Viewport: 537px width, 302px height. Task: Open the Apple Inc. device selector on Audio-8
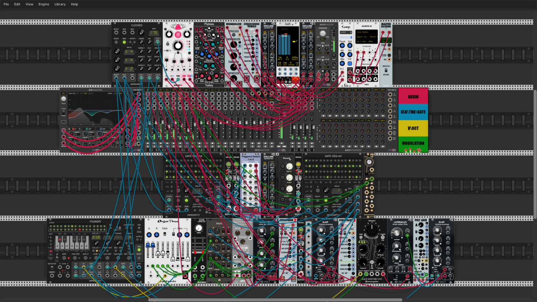pos(366,37)
